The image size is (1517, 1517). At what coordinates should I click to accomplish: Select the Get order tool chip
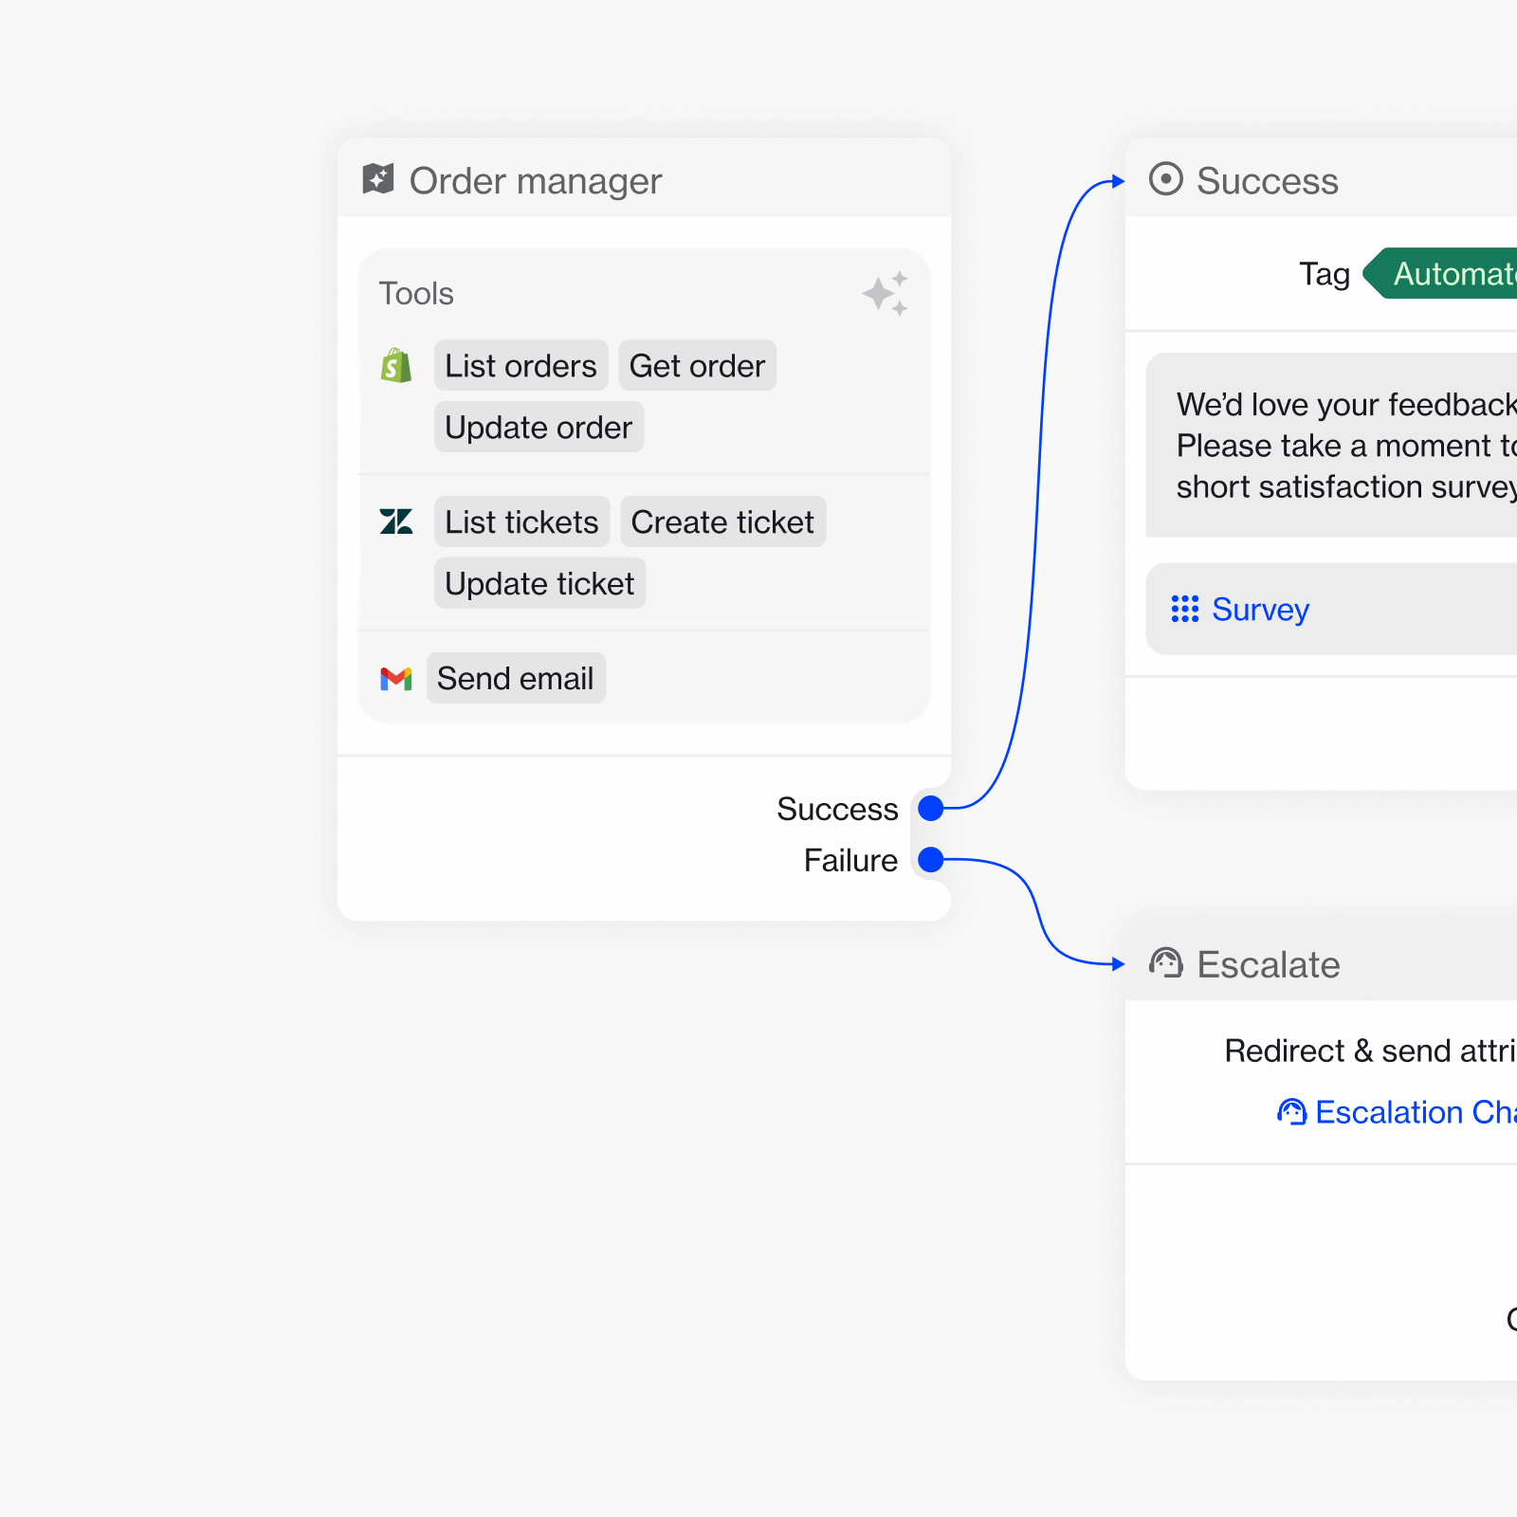(x=697, y=366)
